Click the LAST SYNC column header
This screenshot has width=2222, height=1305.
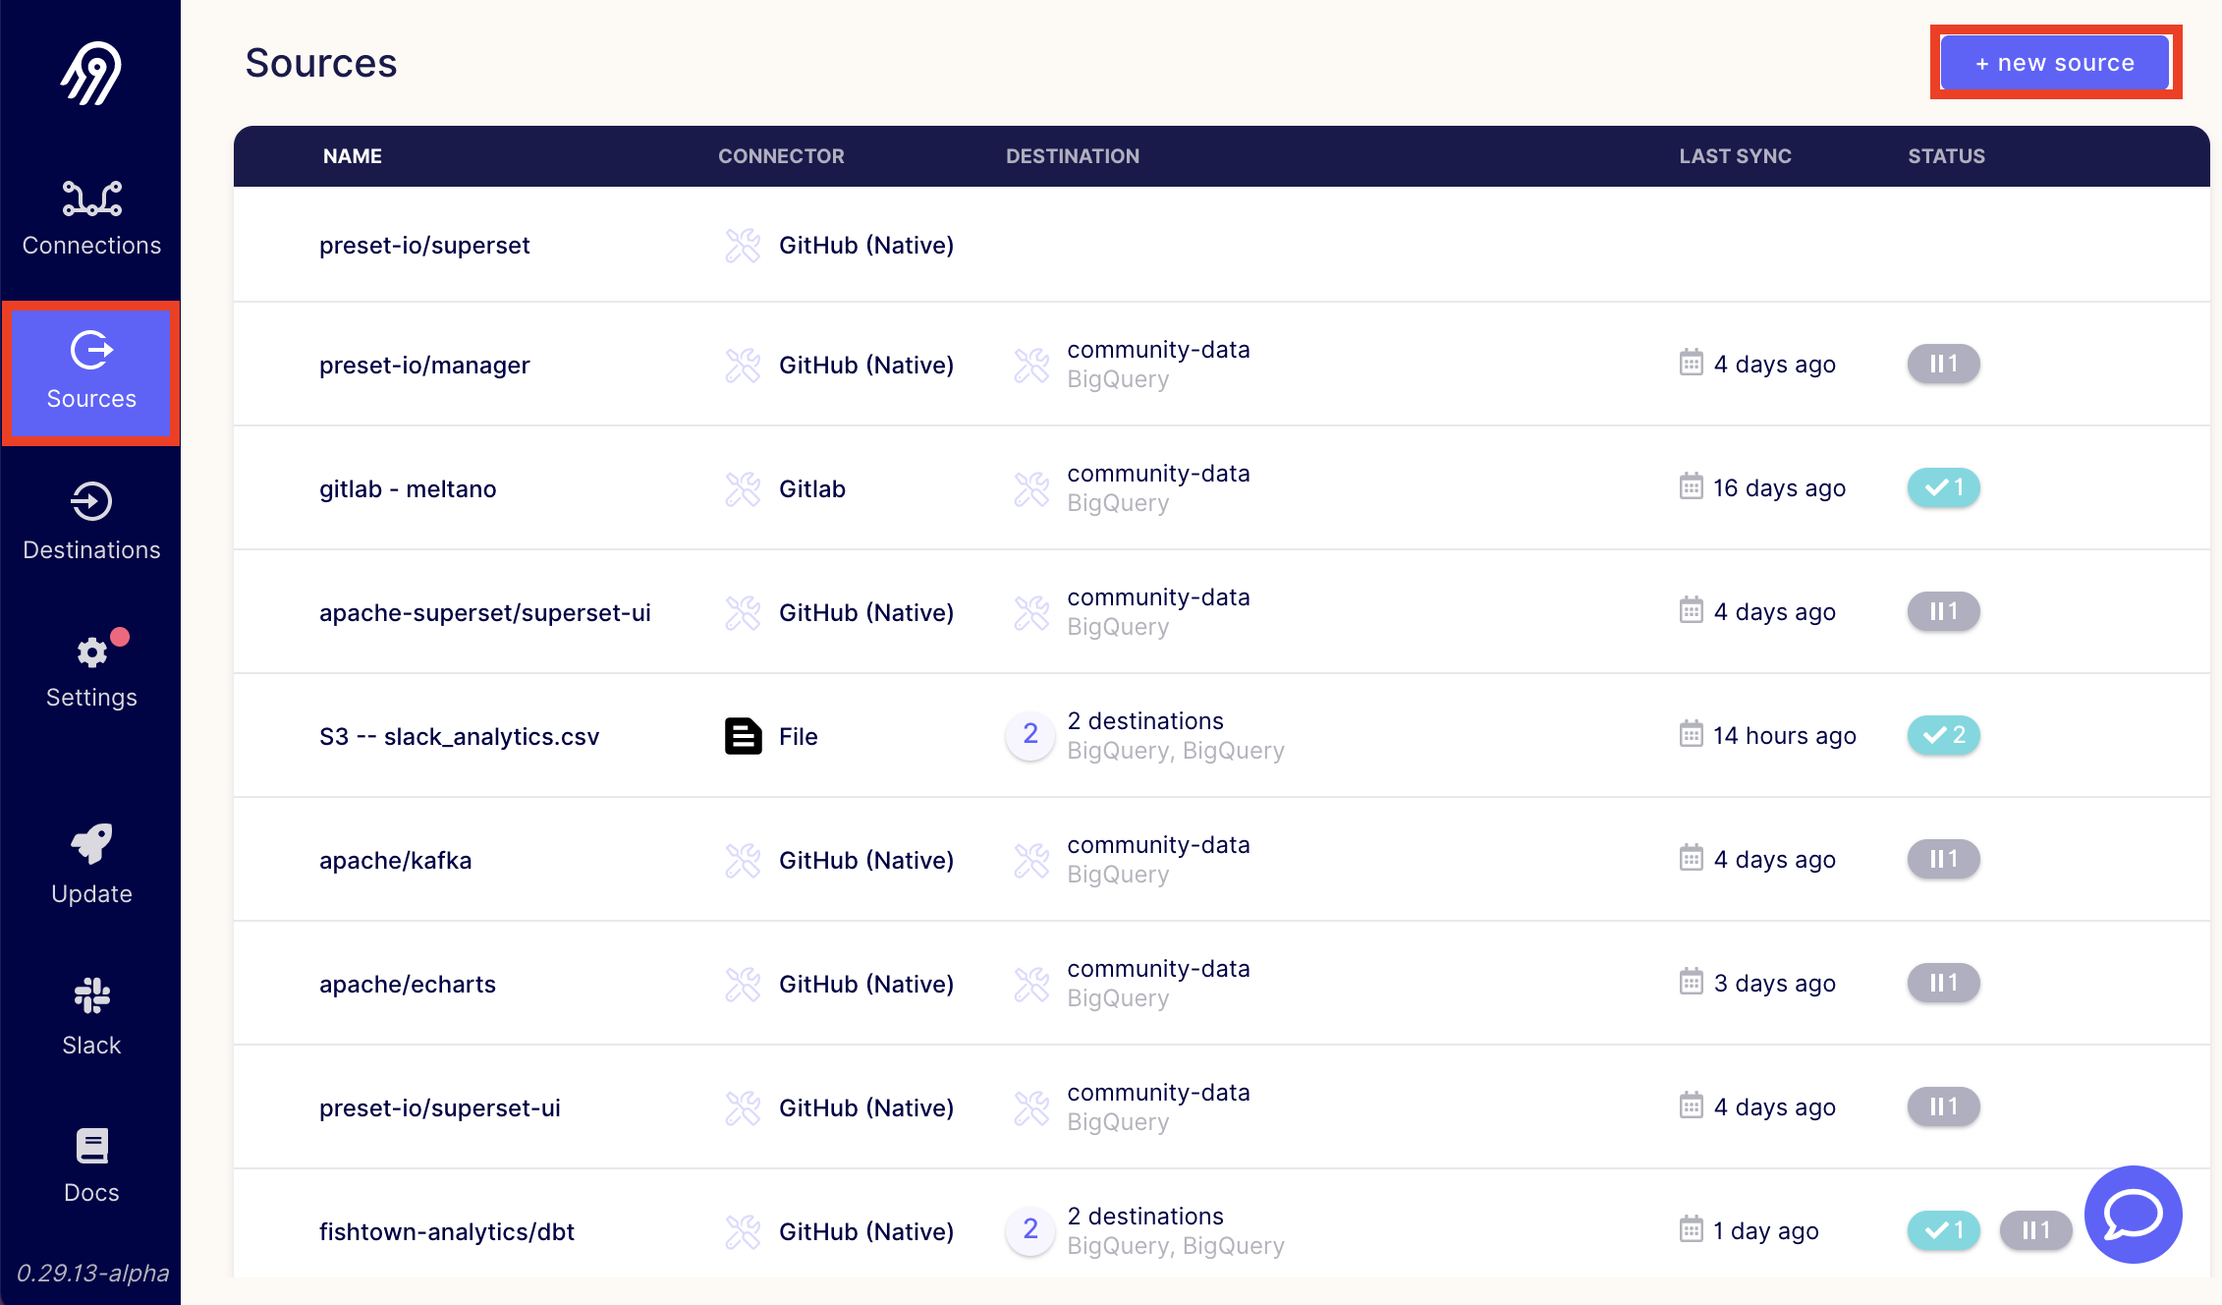[x=1735, y=155]
